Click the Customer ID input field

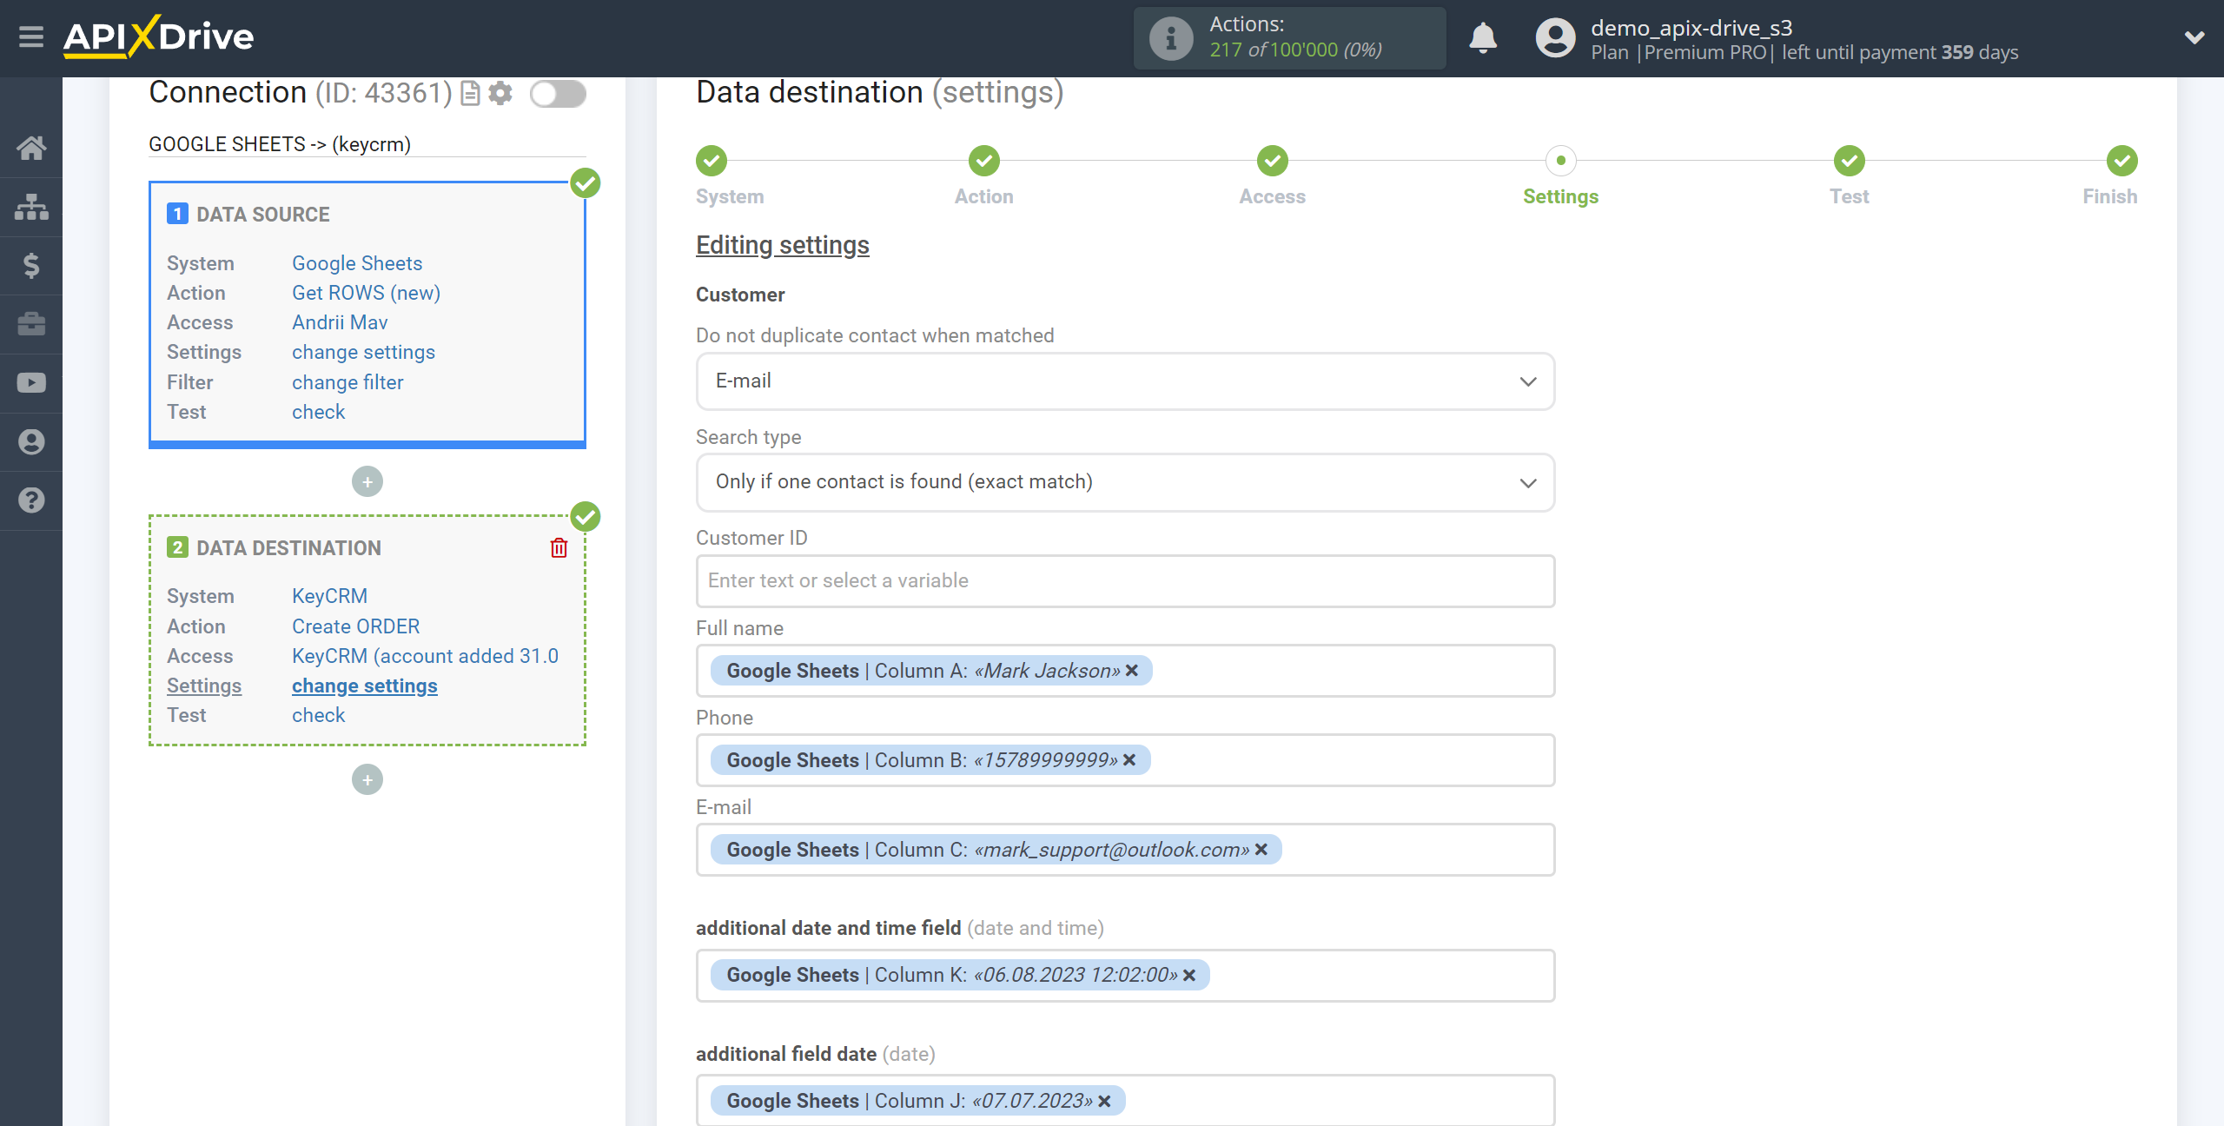[x=1124, y=580]
